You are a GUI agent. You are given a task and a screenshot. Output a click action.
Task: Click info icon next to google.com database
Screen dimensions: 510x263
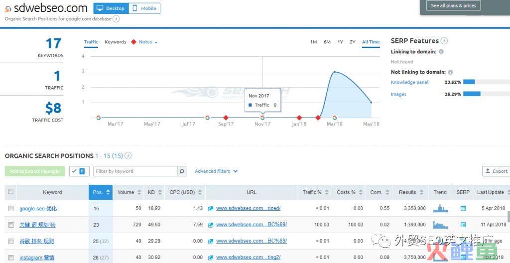point(116,19)
